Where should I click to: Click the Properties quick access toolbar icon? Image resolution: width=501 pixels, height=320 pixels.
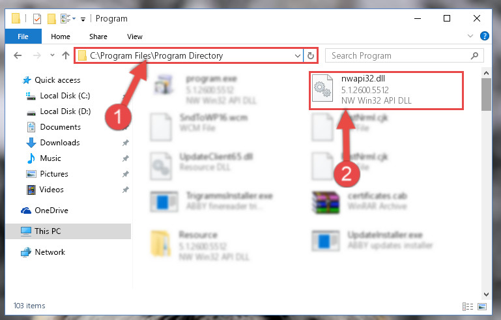tap(37, 19)
